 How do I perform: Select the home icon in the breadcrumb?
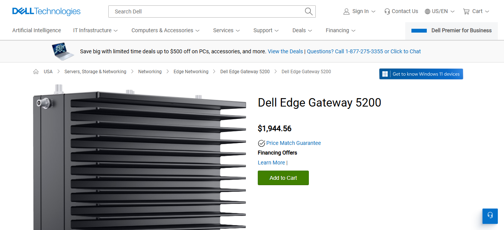(36, 71)
